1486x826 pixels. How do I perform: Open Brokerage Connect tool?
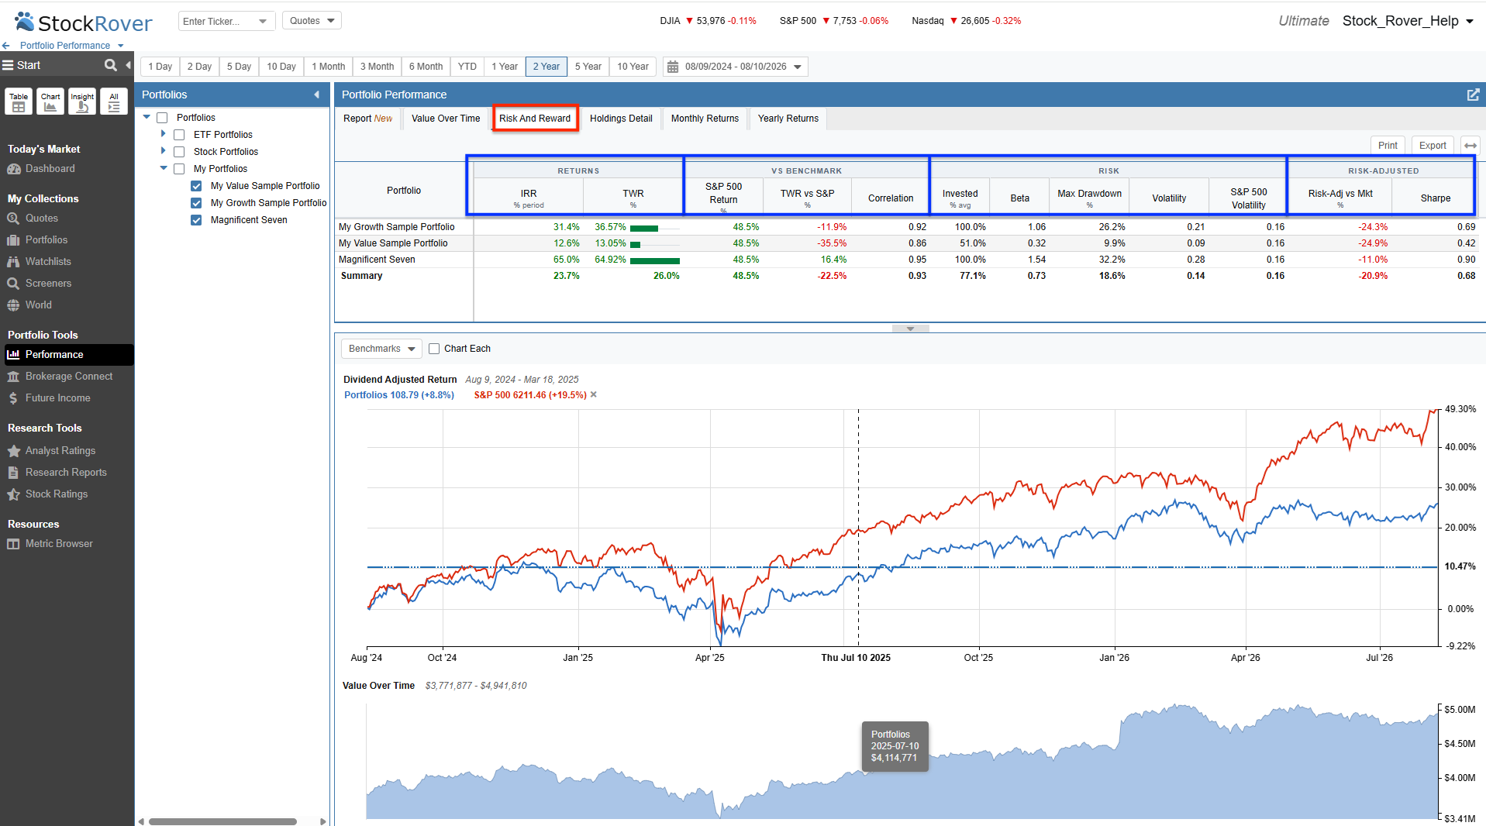pyautogui.click(x=69, y=377)
